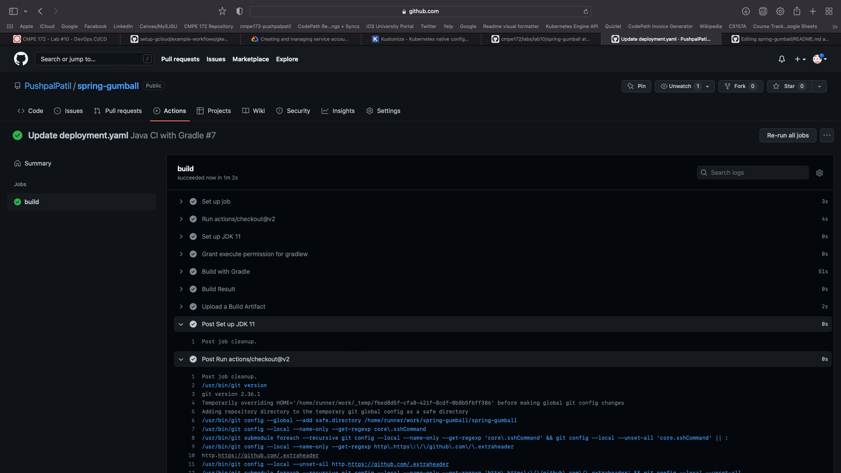Star the spring-gumball repository
The width and height of the screenshot is (841, 473).
pos(789,86)
